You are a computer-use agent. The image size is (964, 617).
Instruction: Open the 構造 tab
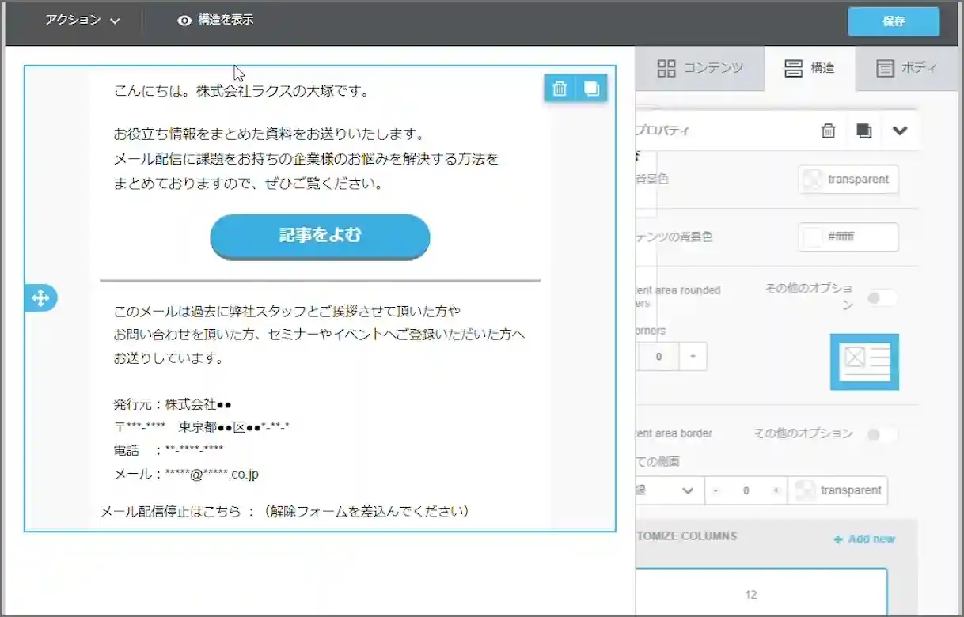tap(809, 68)
